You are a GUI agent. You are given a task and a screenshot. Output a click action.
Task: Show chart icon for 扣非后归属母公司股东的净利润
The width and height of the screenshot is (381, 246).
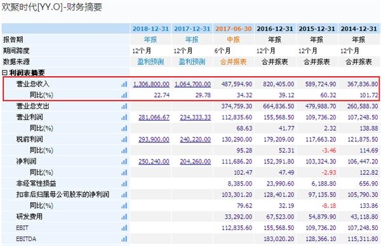[124, 195]
